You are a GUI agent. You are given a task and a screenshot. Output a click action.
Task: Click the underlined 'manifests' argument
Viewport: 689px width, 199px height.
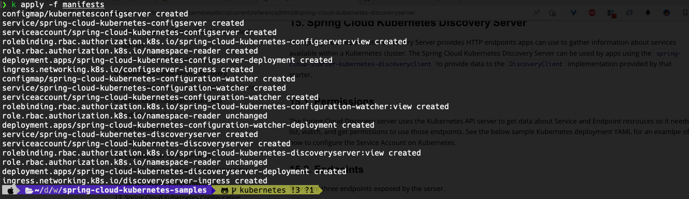click(x=83, y=5)
